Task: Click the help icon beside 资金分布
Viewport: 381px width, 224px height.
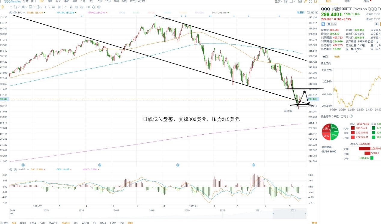Action: (351, 116)
